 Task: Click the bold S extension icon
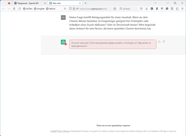(157, 9)
